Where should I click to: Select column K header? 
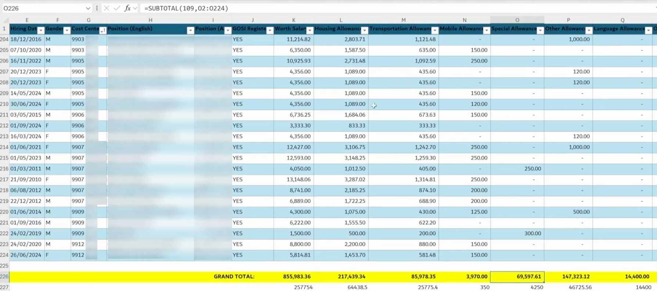(294, 20)
